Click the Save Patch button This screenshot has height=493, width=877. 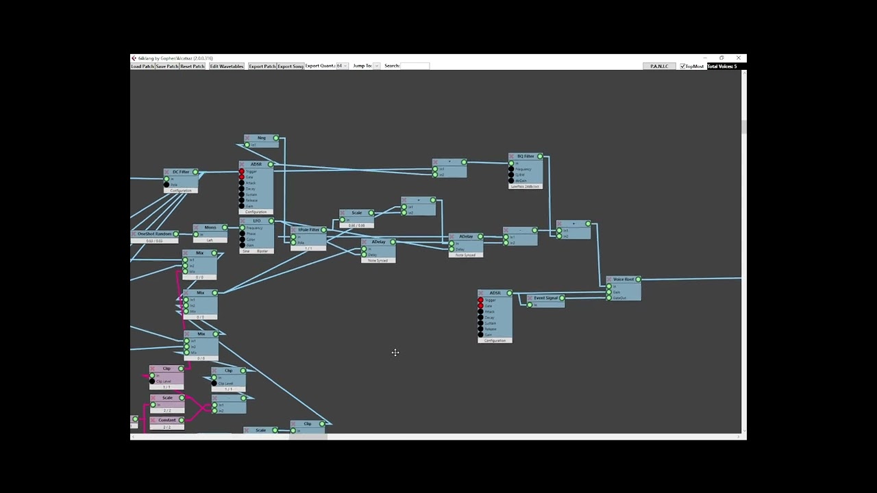coord(167,66)
